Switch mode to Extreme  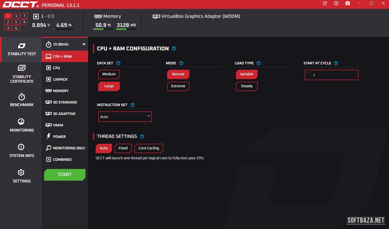click(x=178, y=86)
